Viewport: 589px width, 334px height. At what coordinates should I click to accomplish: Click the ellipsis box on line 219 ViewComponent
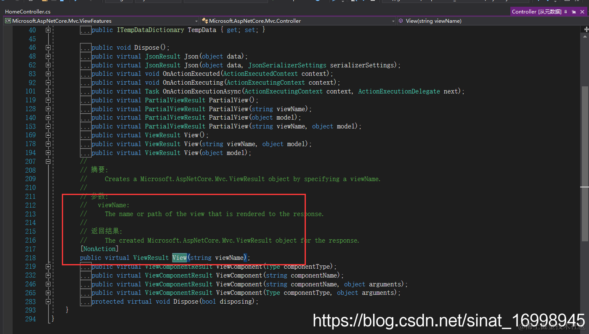tap(85, 267)
